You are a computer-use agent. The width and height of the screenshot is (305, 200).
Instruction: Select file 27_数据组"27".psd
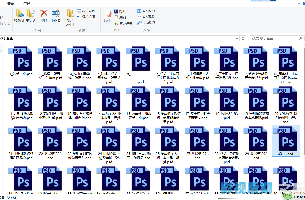tap(197, 143)
